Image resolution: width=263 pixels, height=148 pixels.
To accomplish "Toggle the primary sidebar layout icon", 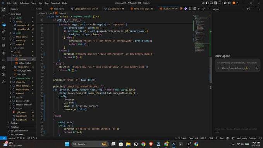I will click(x=207, y=3).
